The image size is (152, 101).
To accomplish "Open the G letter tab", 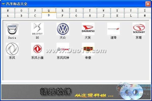I will [x=76, y=16].
